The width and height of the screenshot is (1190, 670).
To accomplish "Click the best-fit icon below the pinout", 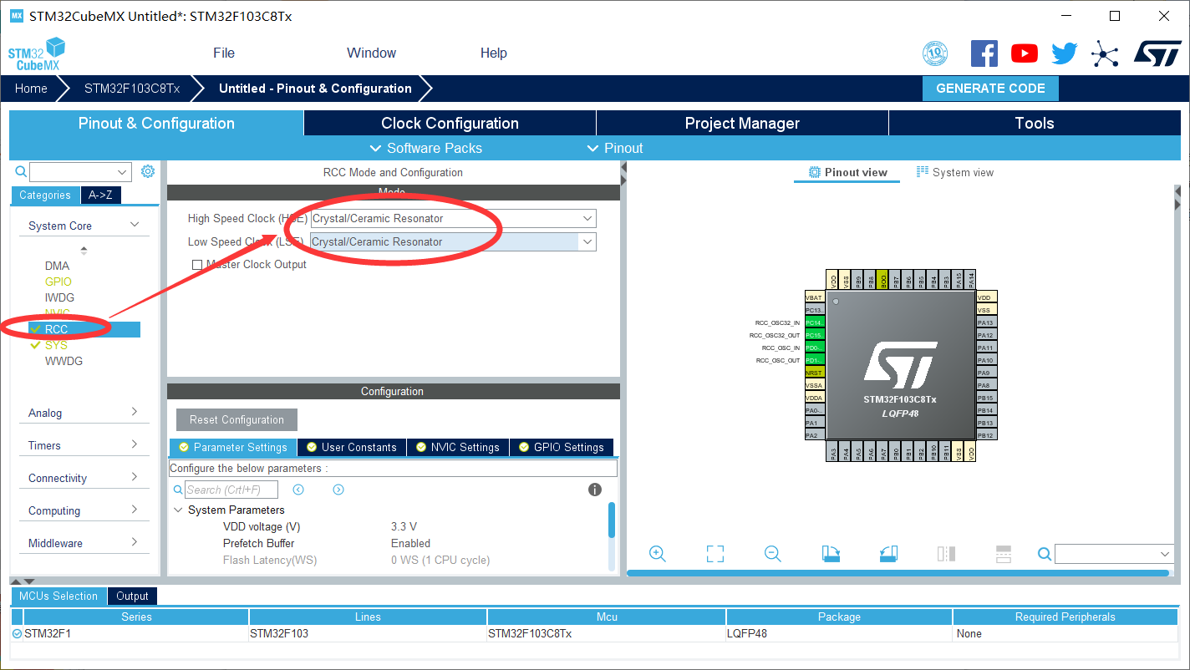I will 715,553.
